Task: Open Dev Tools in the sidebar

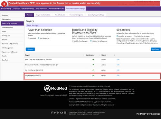Action: pyautogui.click(x=13, y=60)
